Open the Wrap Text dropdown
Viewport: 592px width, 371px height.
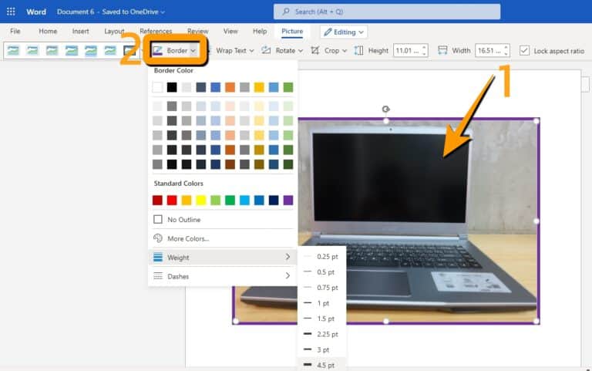coord(230,50)
